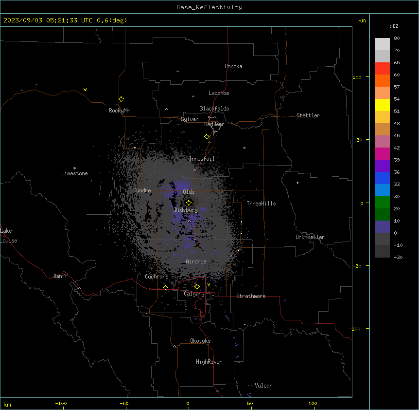
Task: Click the -100 tick label on bottom axis
Action: click(x=61, y=404)
